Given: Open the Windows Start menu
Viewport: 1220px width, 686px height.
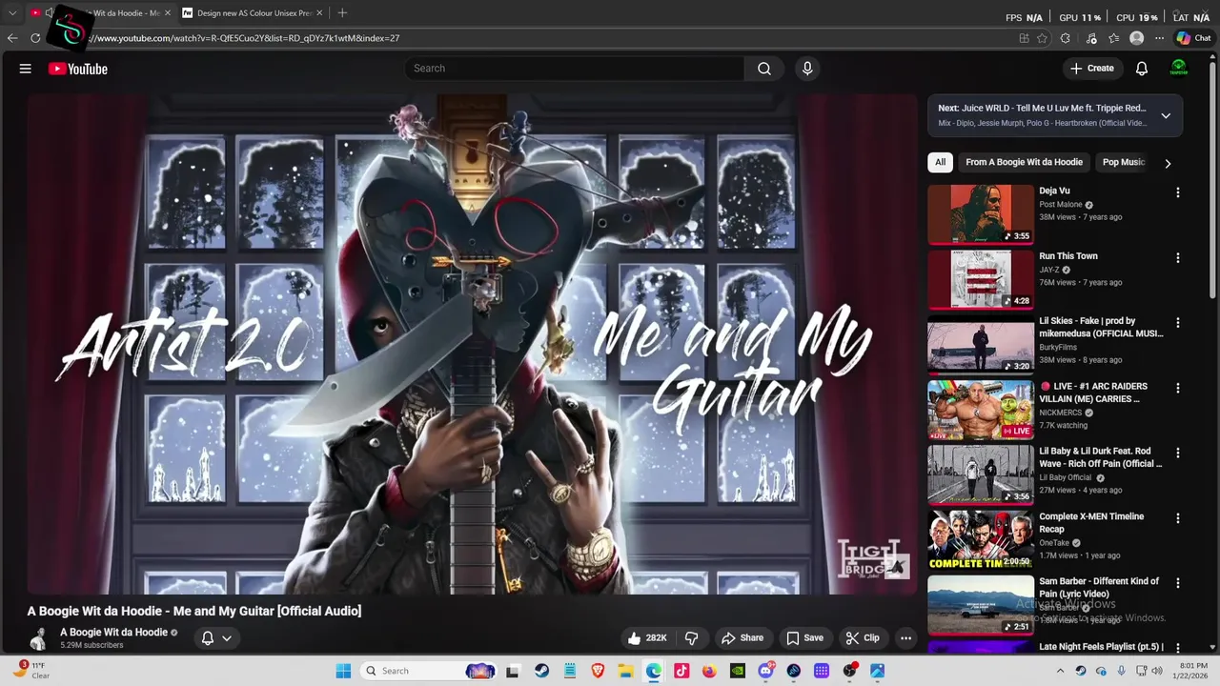Looking at the screenshot, I should point(343,671).
